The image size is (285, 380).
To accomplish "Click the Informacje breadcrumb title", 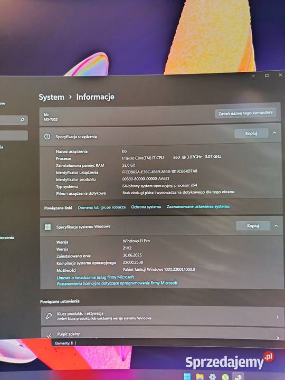I will click(x=95, y=97).
